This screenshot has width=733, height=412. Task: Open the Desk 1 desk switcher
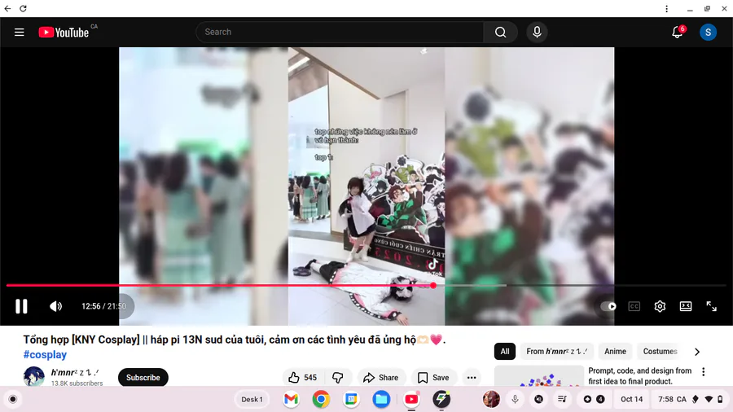(x=252, y=400)
